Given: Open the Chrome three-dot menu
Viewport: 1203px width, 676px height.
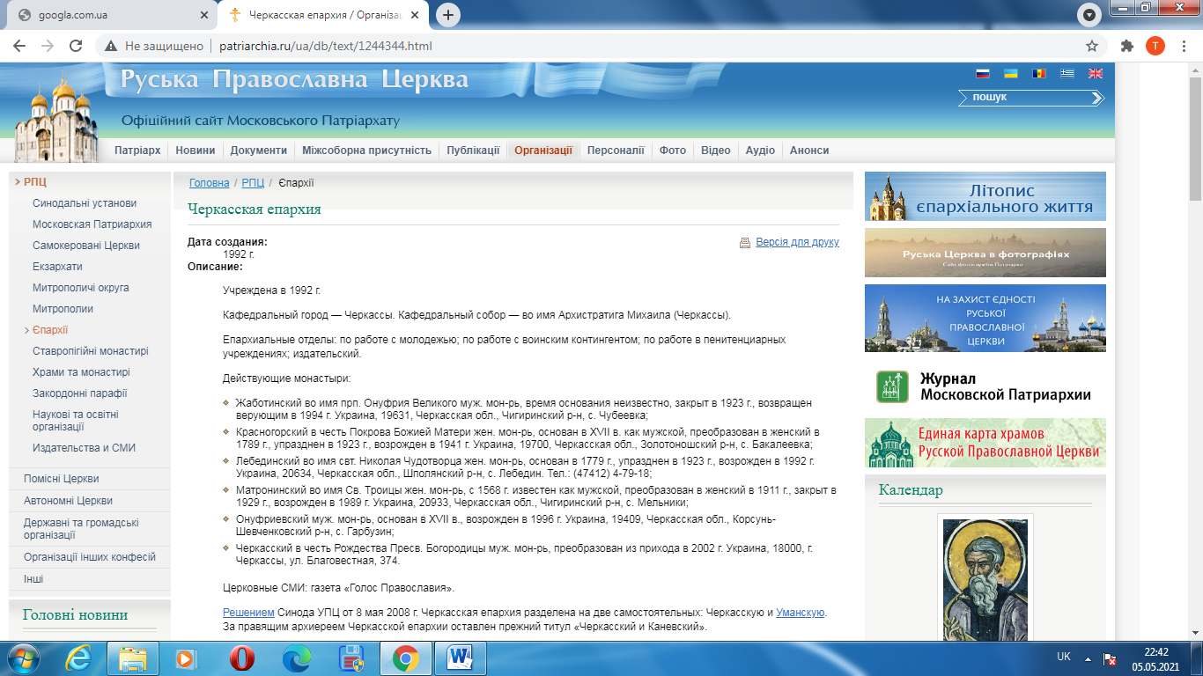Looking at the screenshot, I should click(1183, 46).
